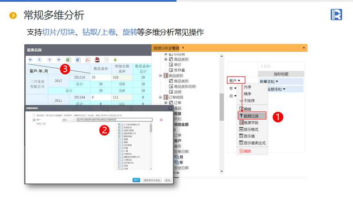Image resolution: width=353 pixels, height=198 pixels.
Task: Export report to Word
Action: 78,60
